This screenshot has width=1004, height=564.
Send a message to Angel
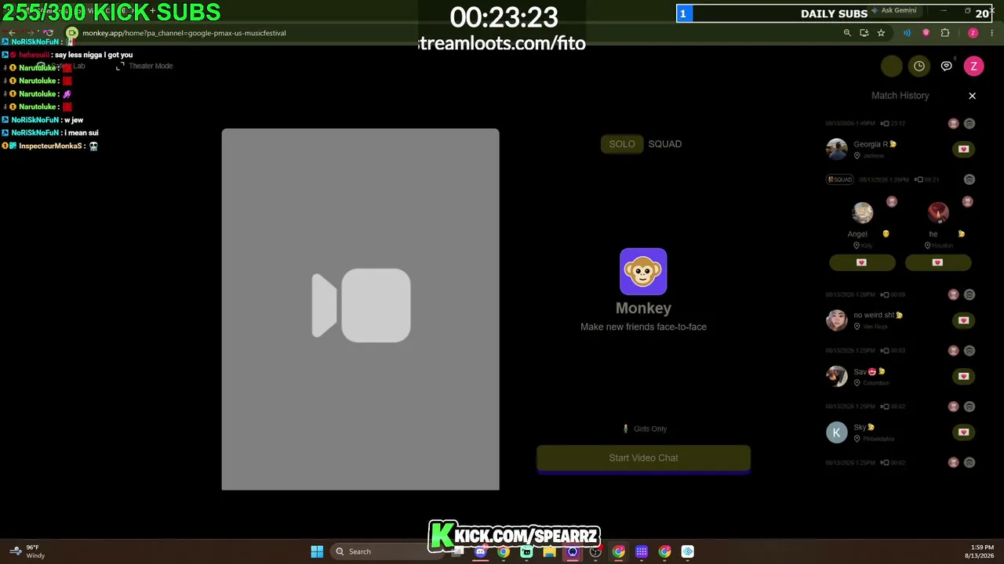pyautogui.click(x=862, y=262)
